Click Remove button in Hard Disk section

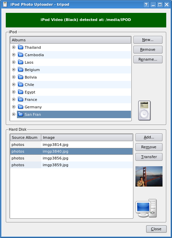149,147
